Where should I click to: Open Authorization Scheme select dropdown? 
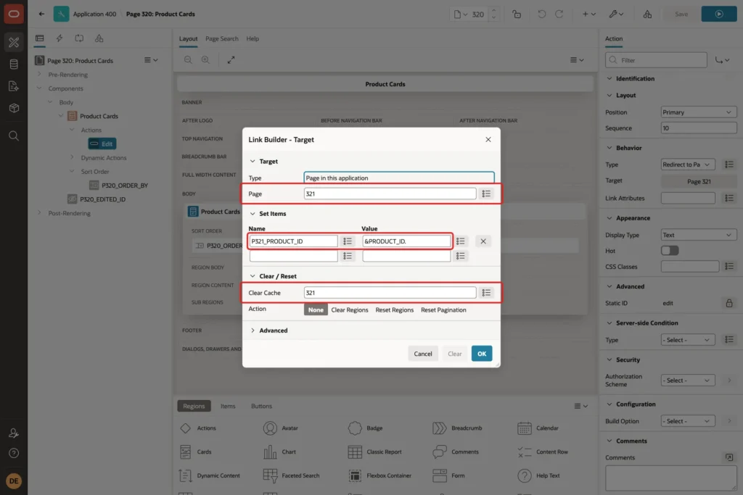688,380
